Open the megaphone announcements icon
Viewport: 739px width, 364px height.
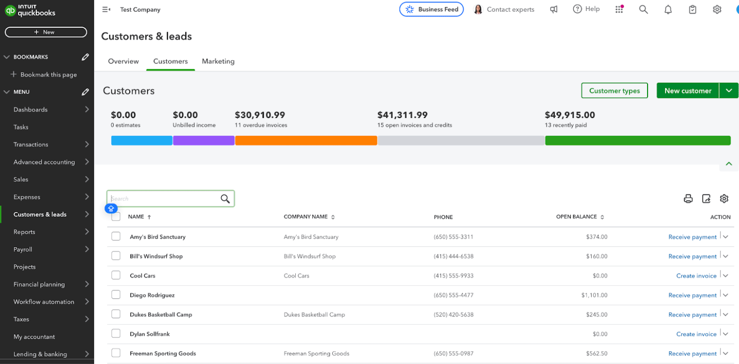554,9
